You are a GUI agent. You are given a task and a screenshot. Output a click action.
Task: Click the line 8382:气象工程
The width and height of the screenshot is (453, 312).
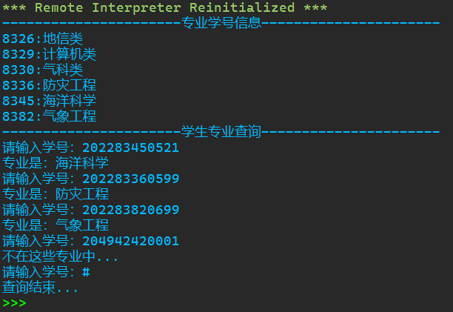[49, 116]
